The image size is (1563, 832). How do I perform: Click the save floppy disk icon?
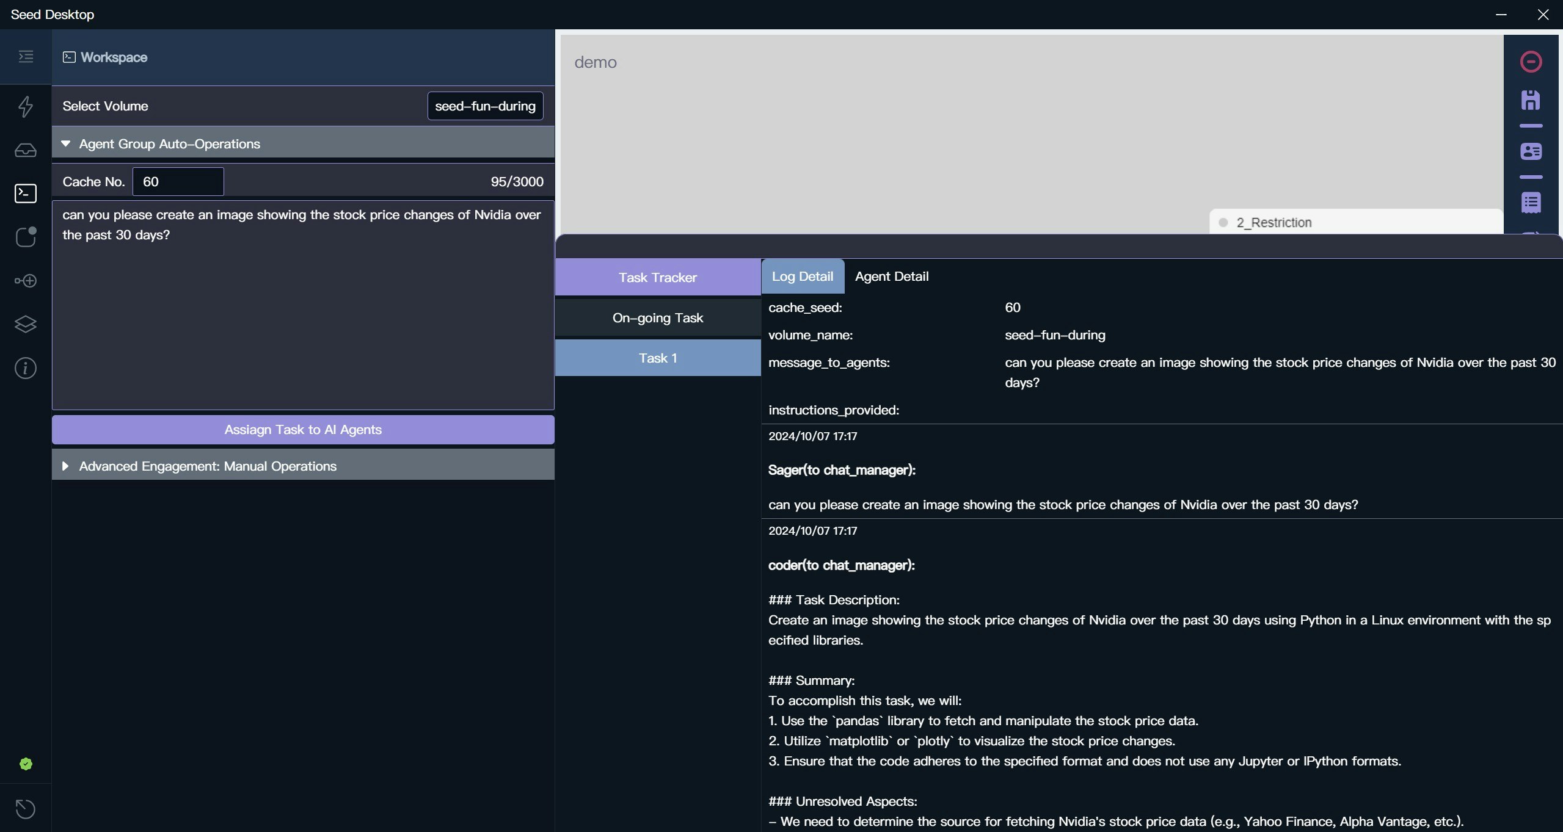(x=1530, y=100)
